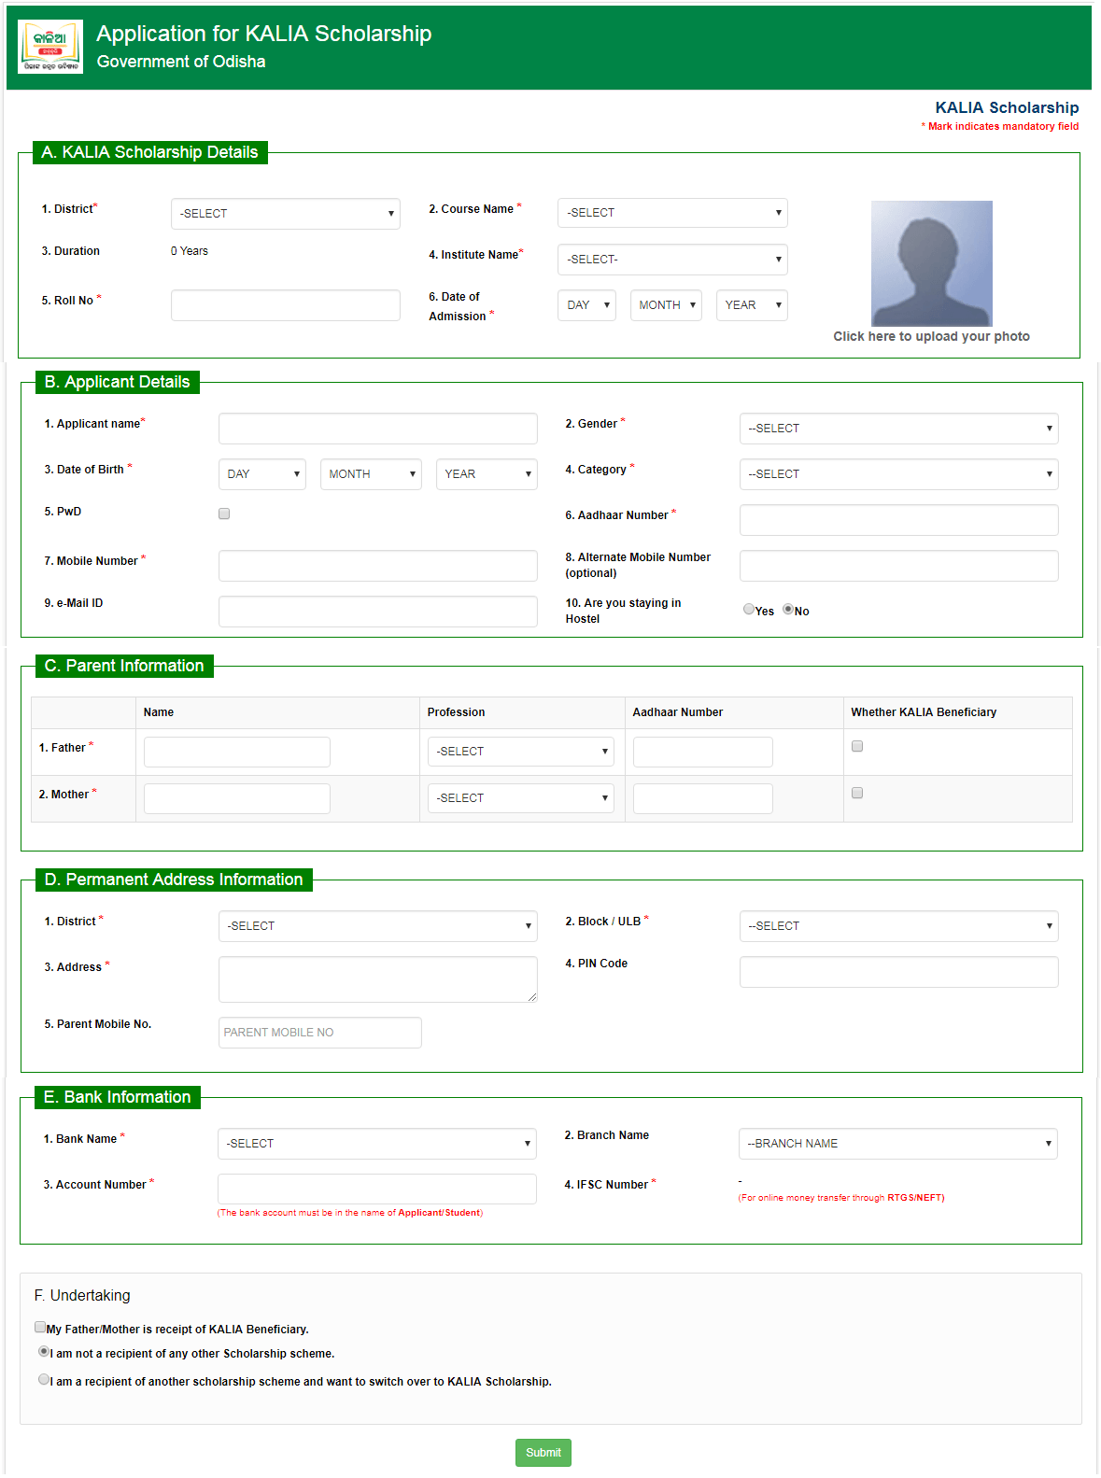Click the Odisha government logo
Viewport: 1101px width, 1478px height.
[x=50, y=47]
